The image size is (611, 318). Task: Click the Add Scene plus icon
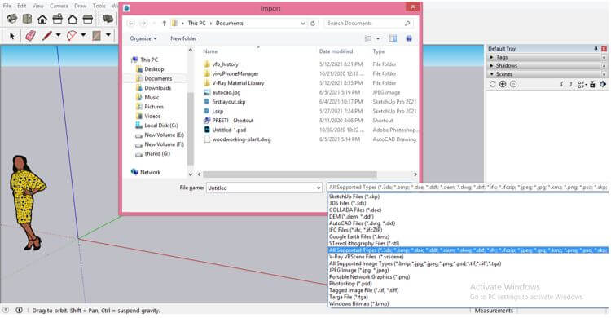point(503,84)
